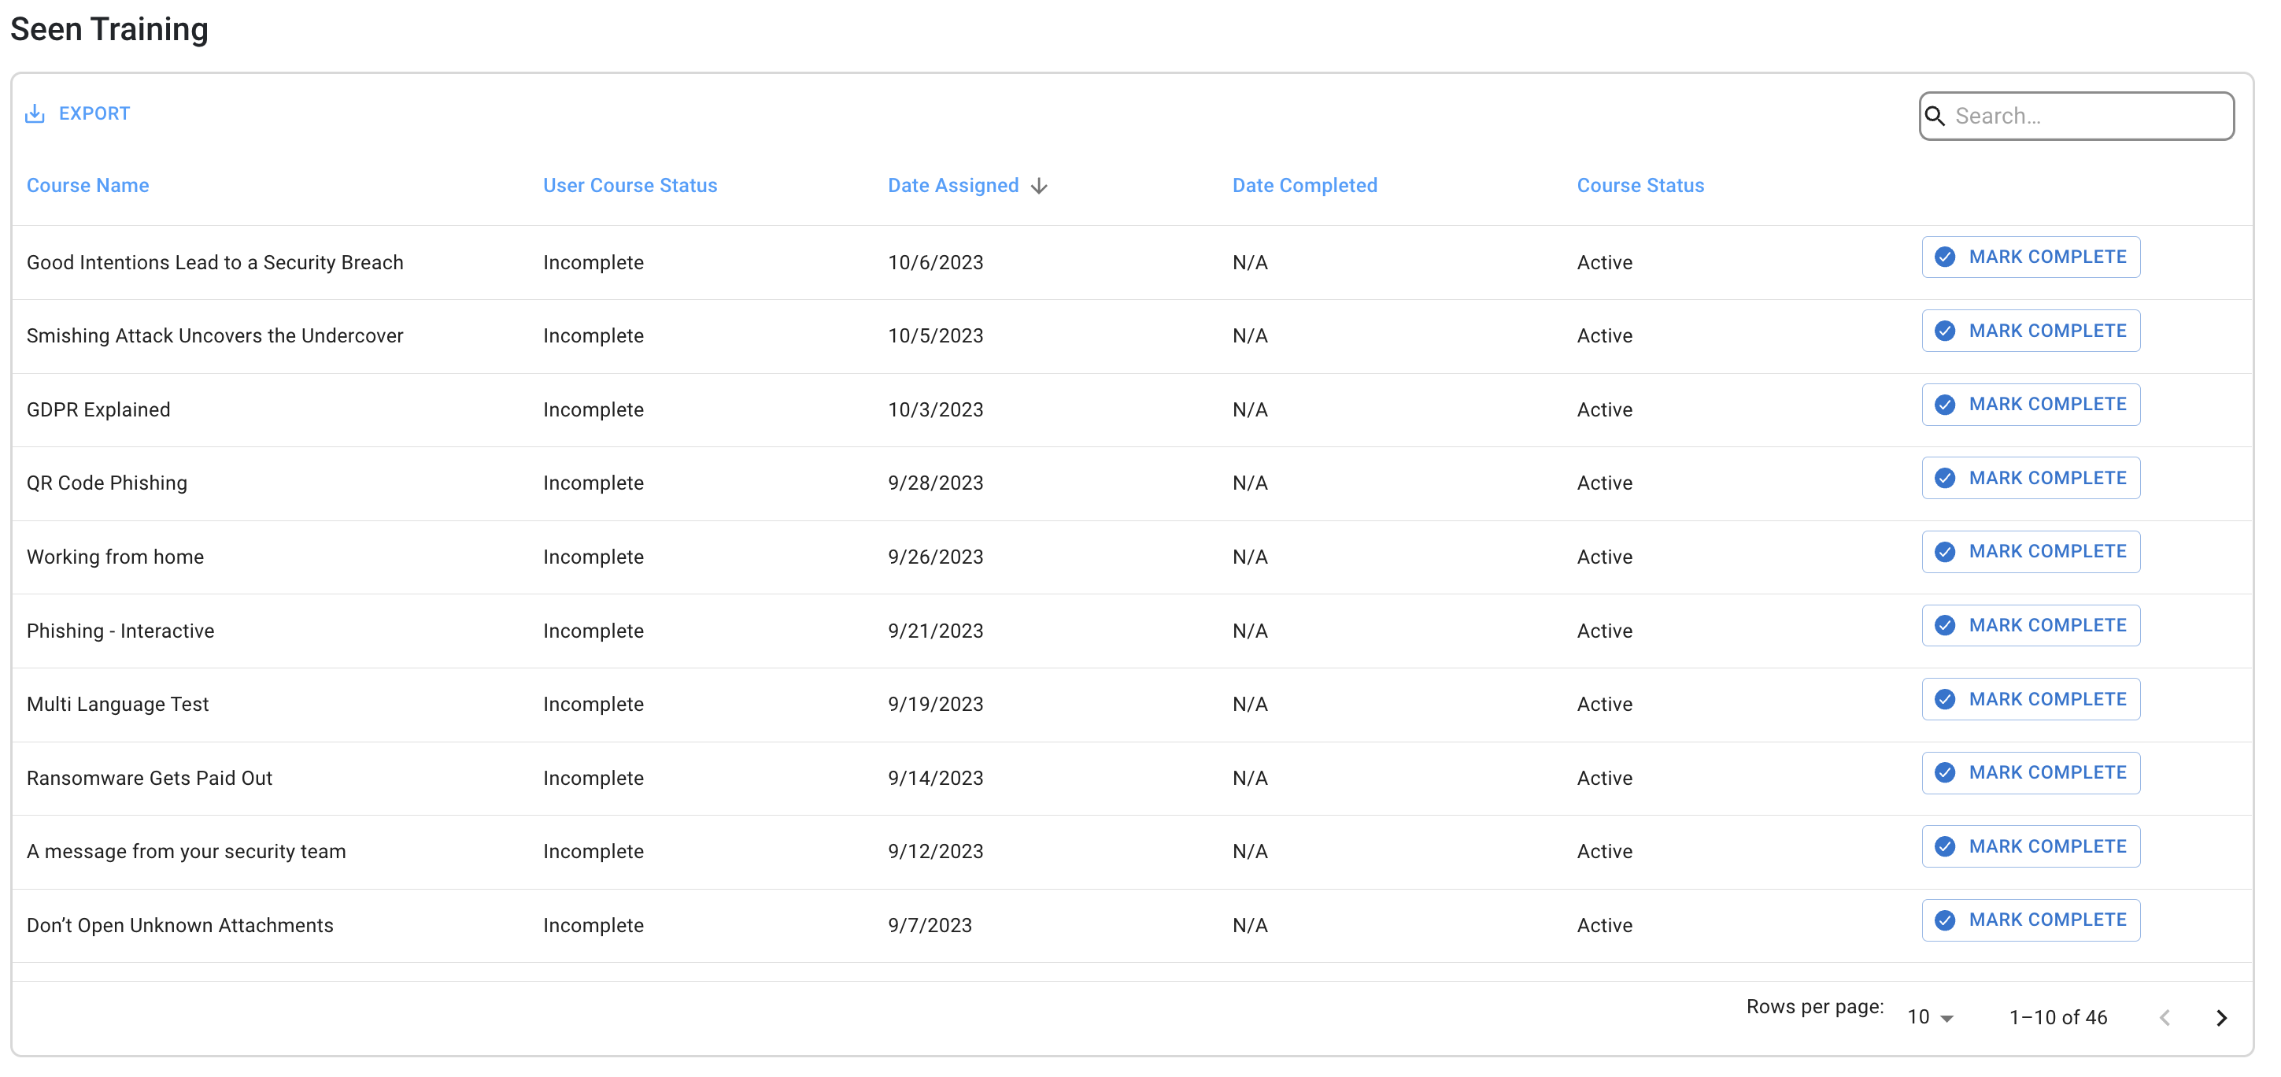Sort by Date Assigned column header
The image size is (2281, 1077).
(954, 185)
